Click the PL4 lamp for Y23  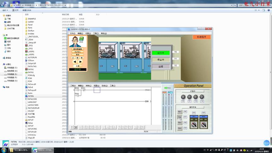(202, 97)
